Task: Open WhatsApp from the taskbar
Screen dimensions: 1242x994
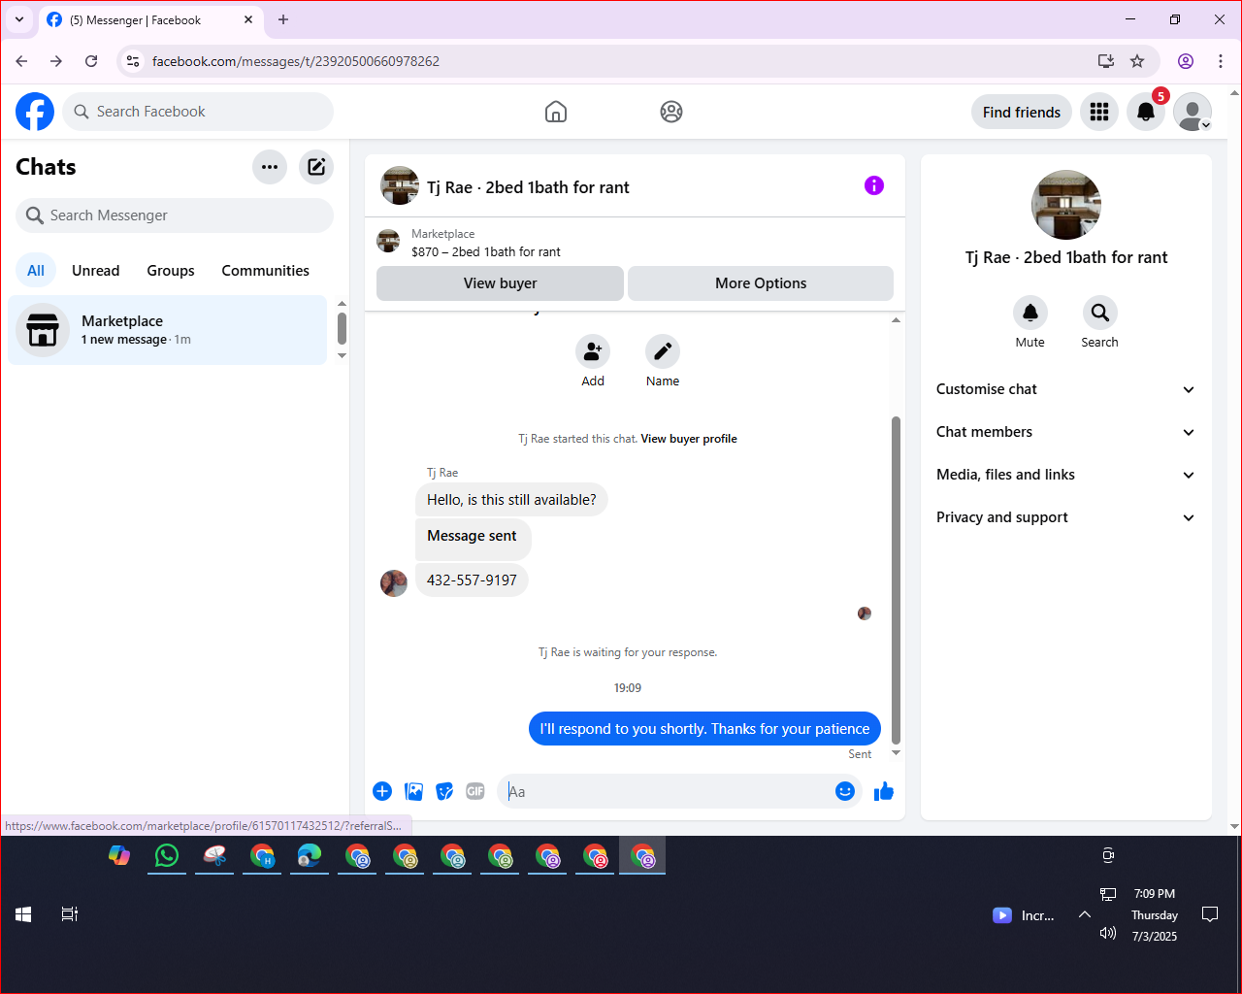Action: [x=167, y=855]
